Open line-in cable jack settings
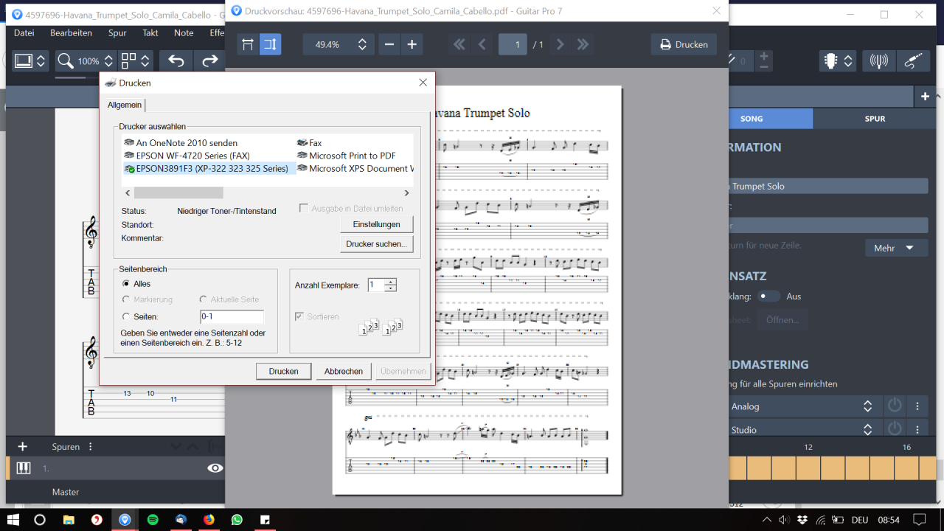 pos(913,60)
